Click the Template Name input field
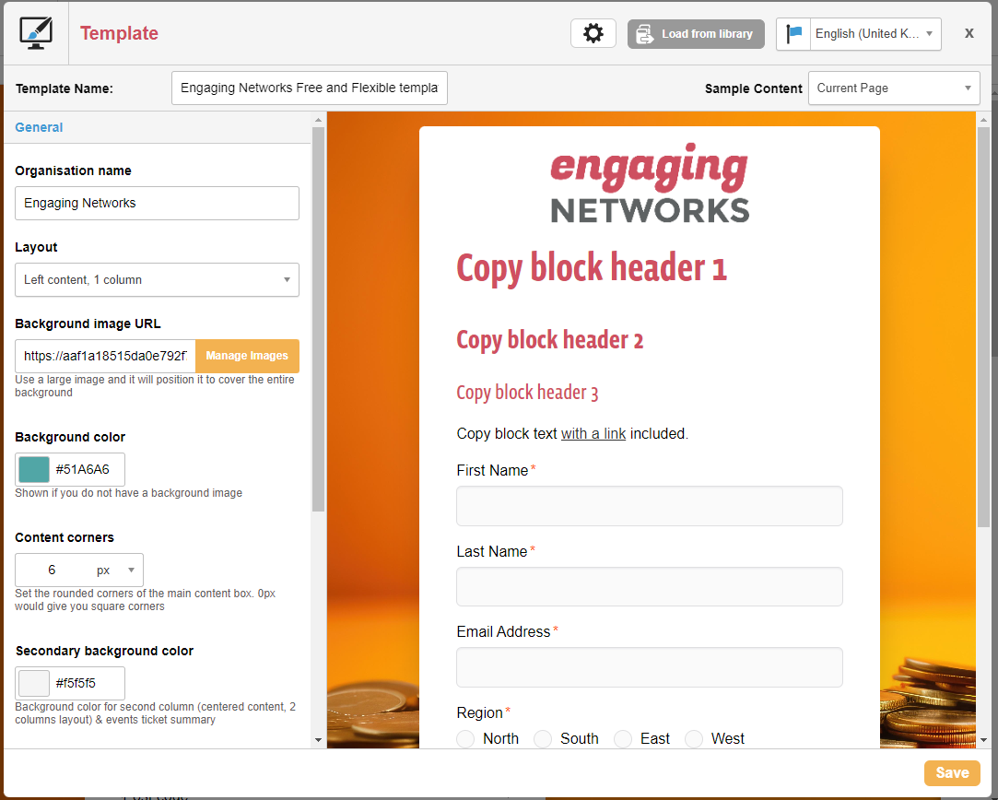Screen dimensions: 998x800 [309, 88]
